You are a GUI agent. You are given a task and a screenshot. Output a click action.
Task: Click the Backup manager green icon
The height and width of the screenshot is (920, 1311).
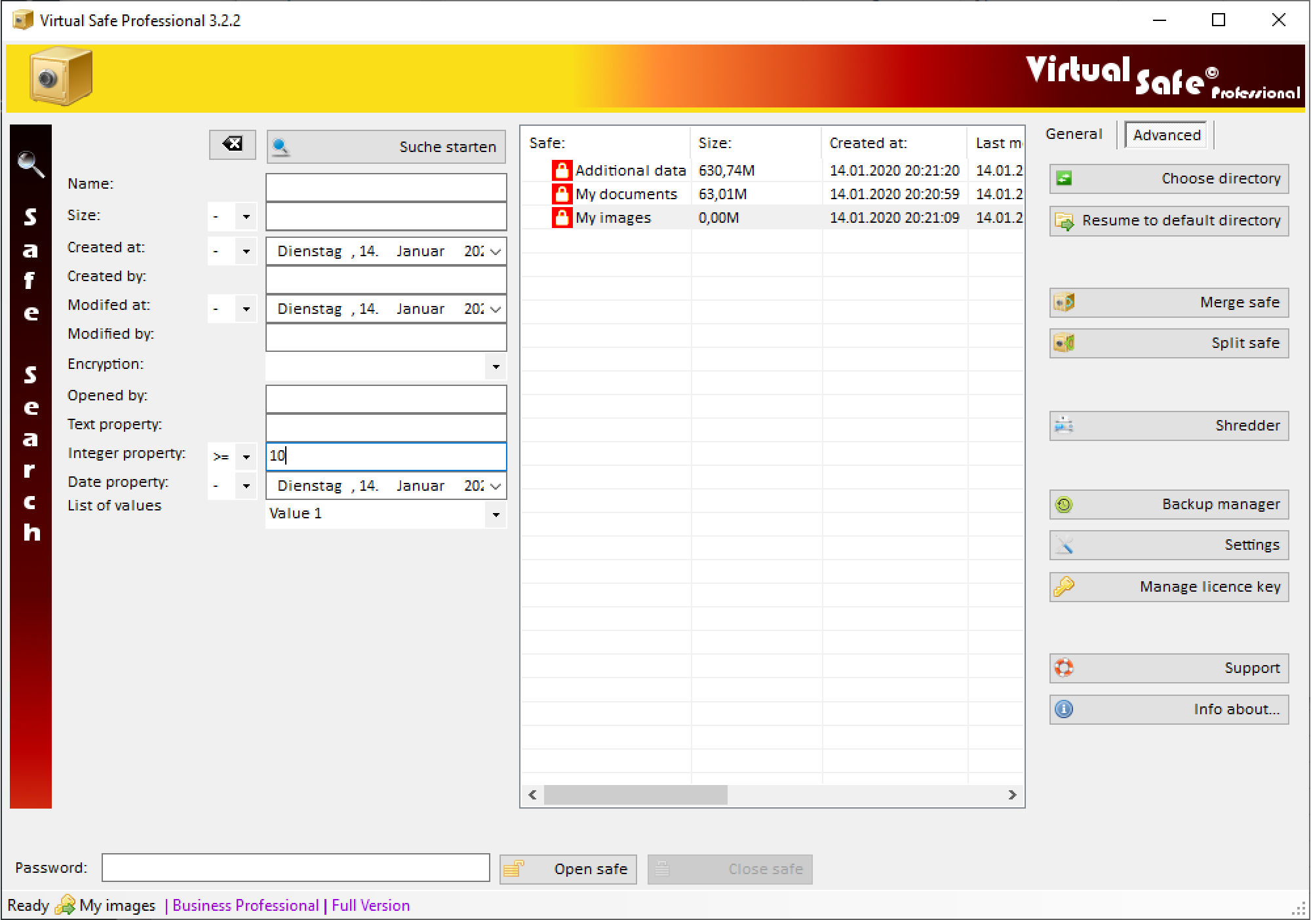(x=1064, y=505)
